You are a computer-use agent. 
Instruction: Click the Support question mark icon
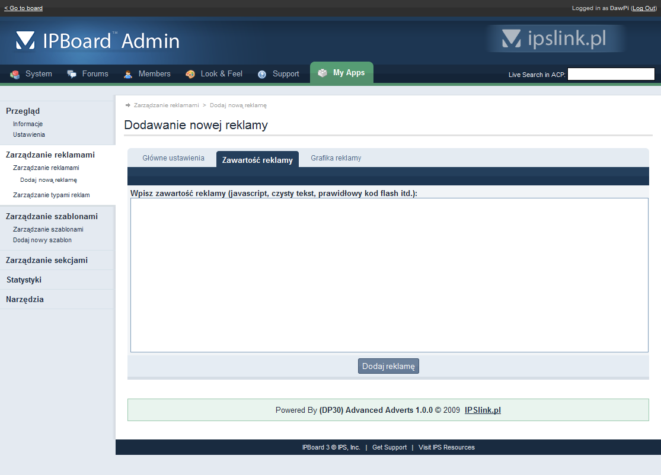click(262, 75)
